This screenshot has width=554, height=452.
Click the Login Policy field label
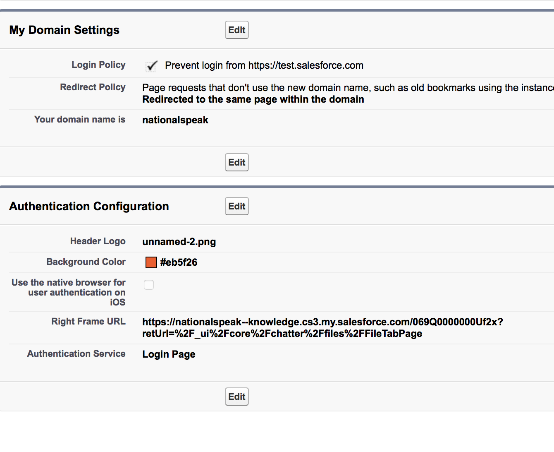coord(98,65)
